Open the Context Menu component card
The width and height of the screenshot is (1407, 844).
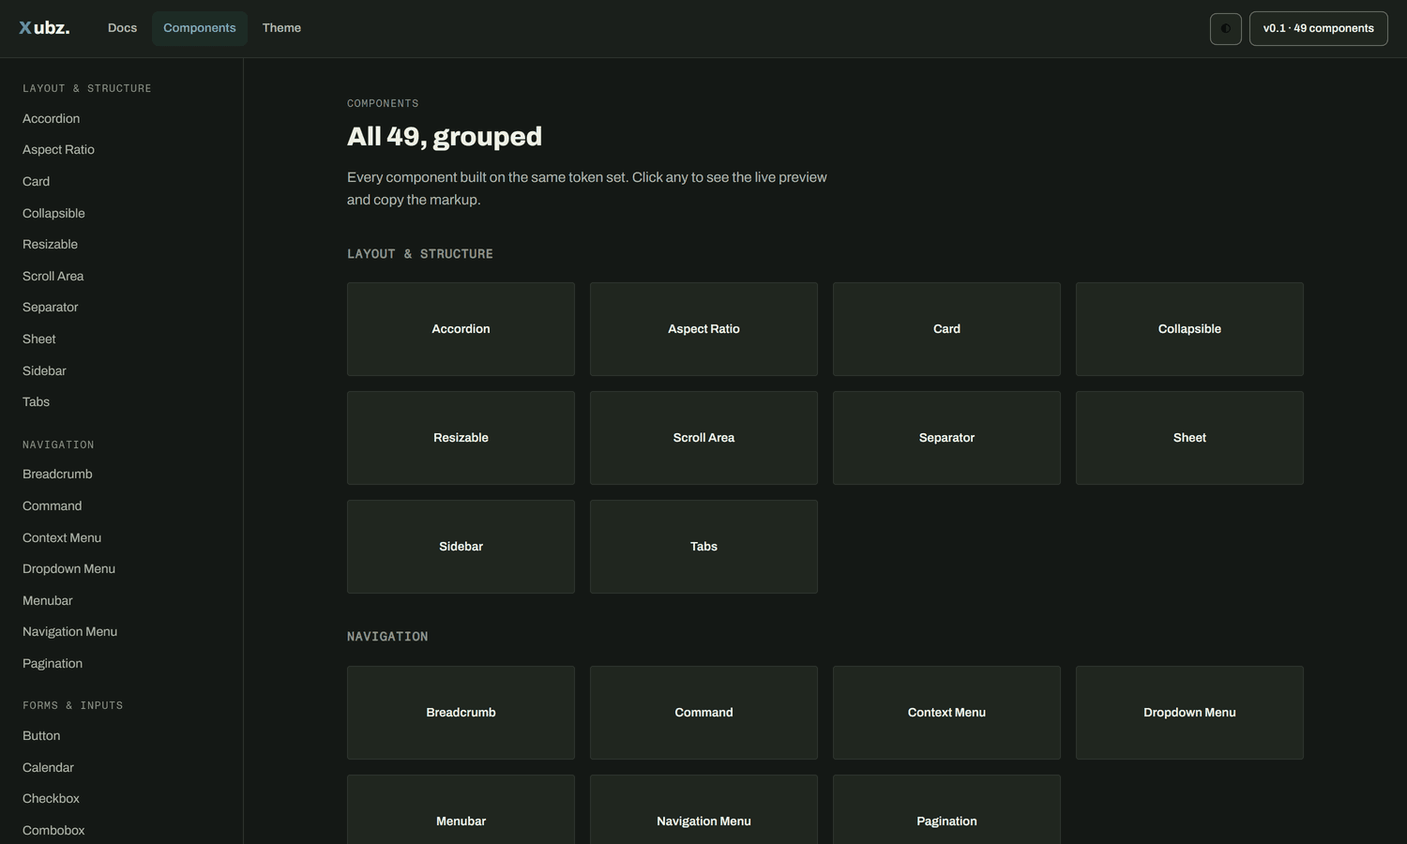tap(946, 713)
